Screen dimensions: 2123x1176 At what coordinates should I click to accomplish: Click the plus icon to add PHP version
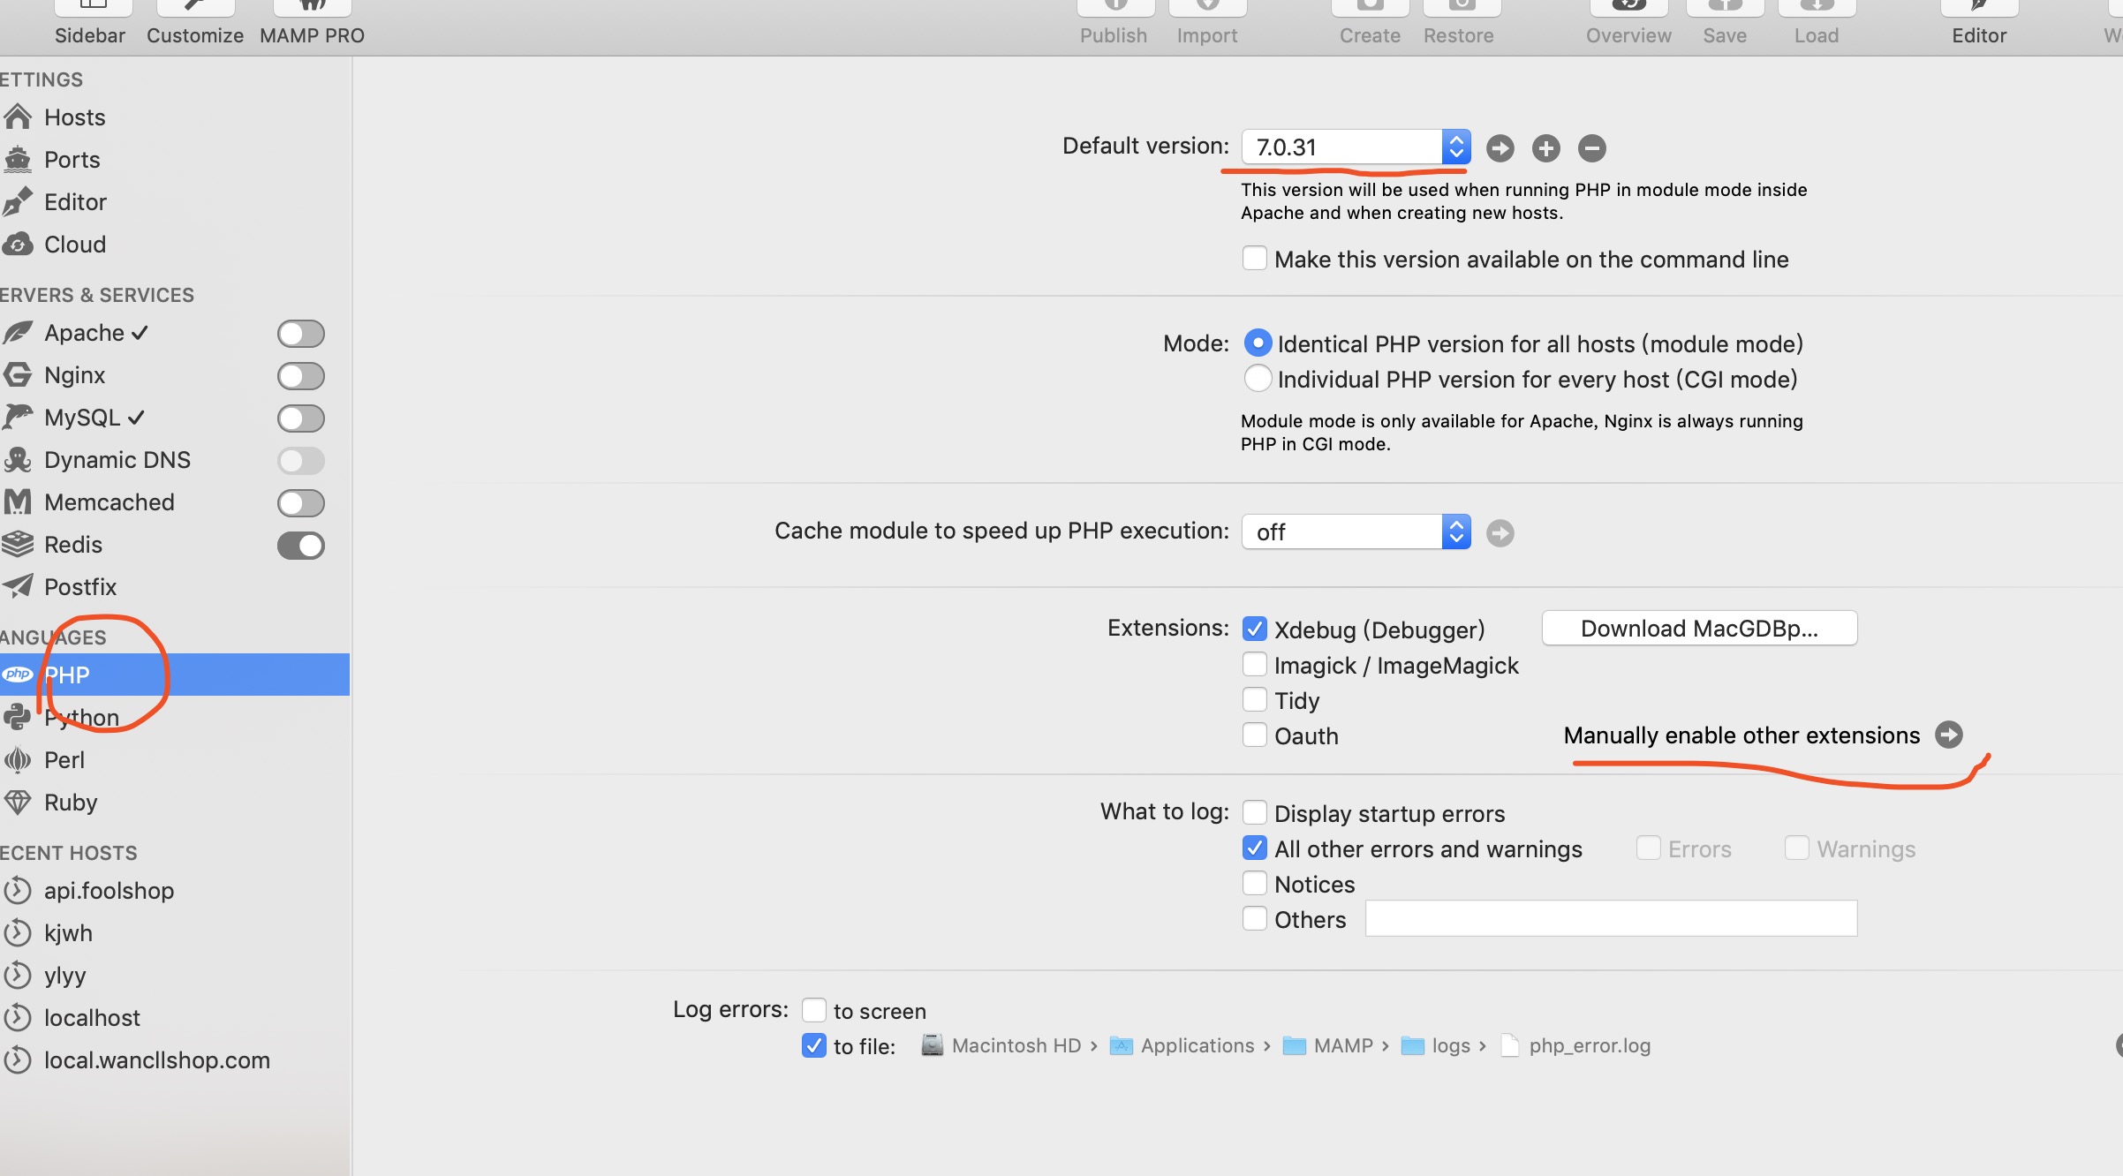[1545, 148]
